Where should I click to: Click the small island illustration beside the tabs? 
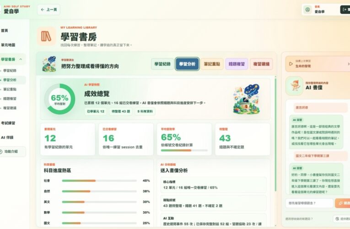49,64
